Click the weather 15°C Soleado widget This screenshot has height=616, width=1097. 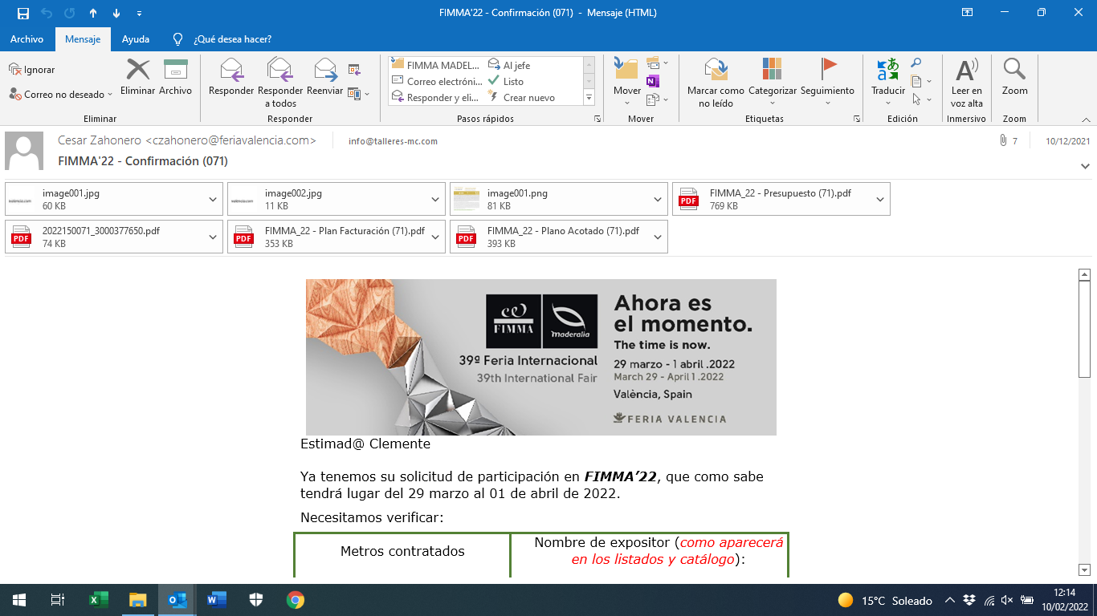coord(885,601)
